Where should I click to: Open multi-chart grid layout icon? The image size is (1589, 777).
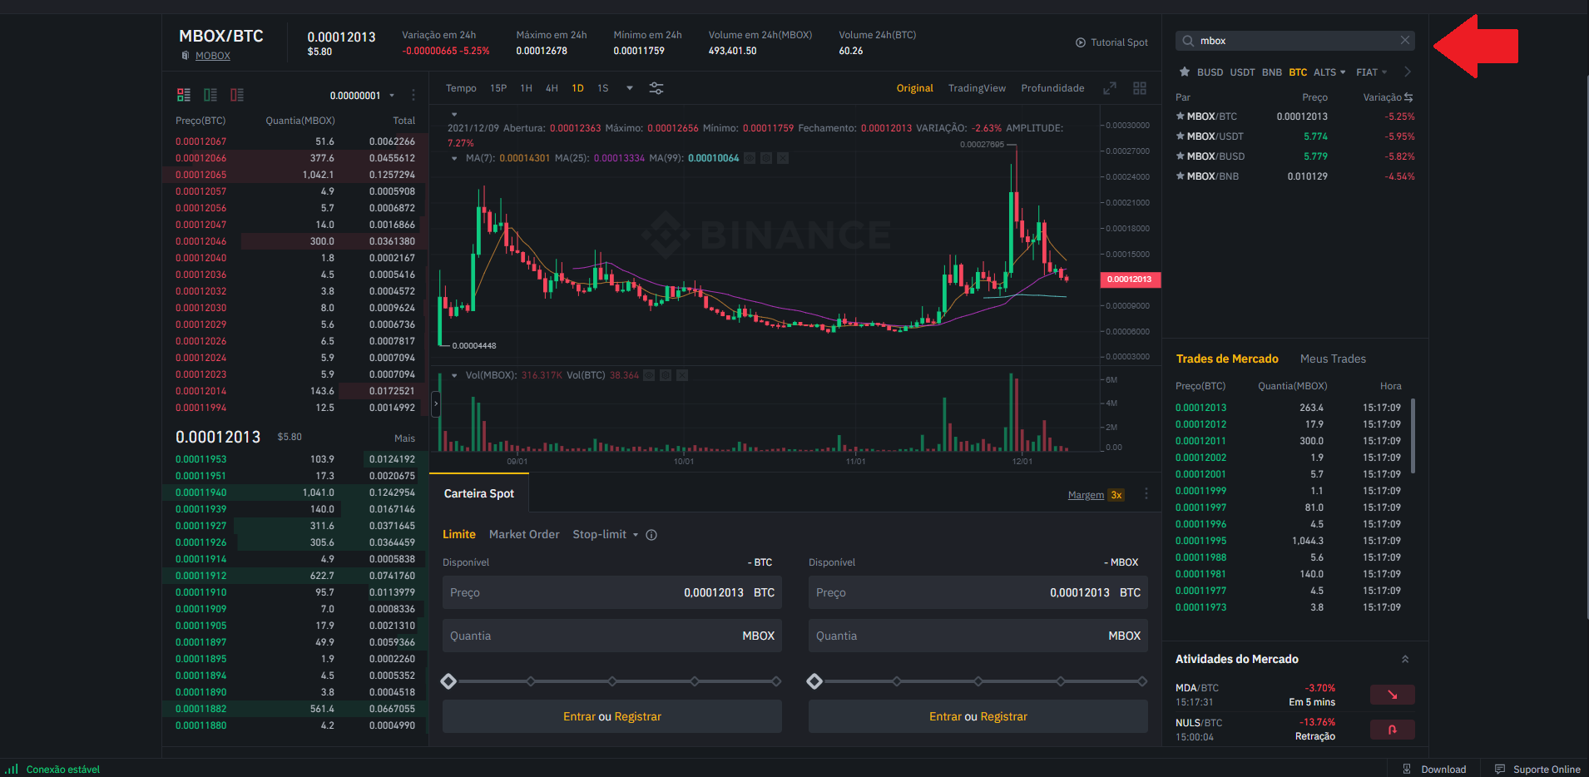pos(1140,88)
